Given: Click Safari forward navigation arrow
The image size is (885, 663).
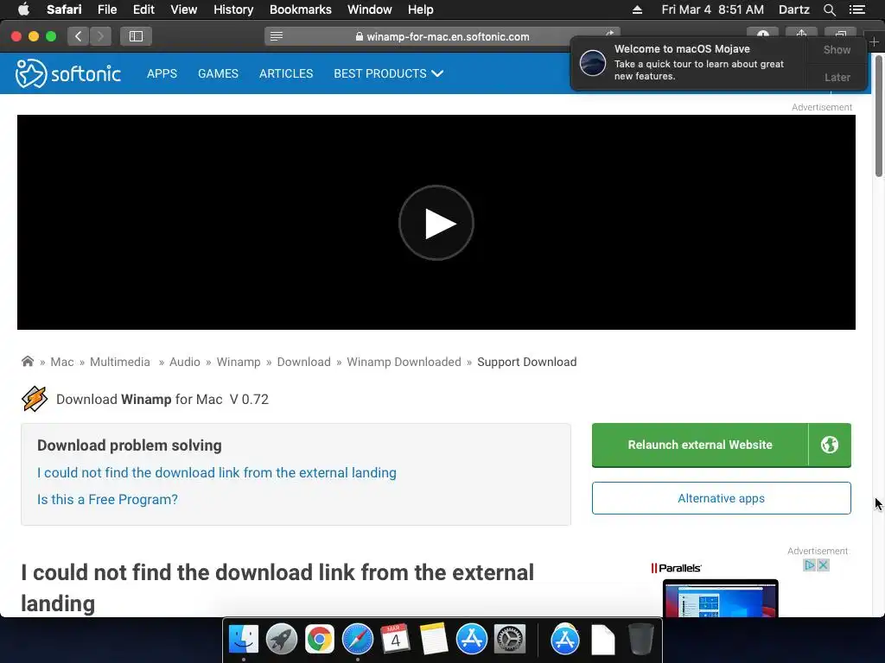Looking at the screenshot, I should click(100, 36).
